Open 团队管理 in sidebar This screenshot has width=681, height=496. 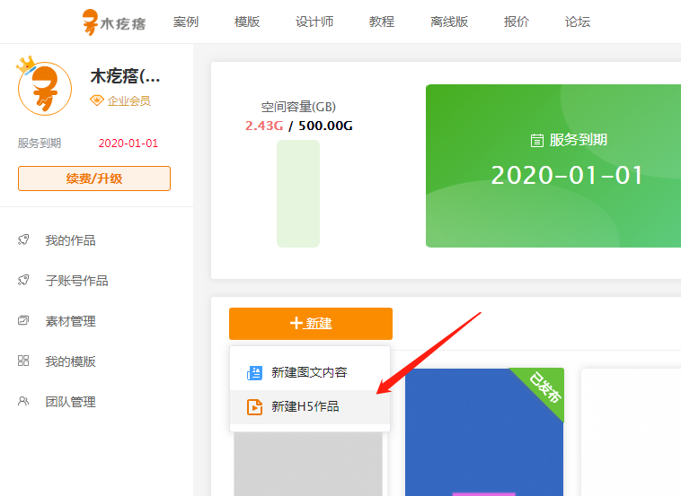point(70,402)
